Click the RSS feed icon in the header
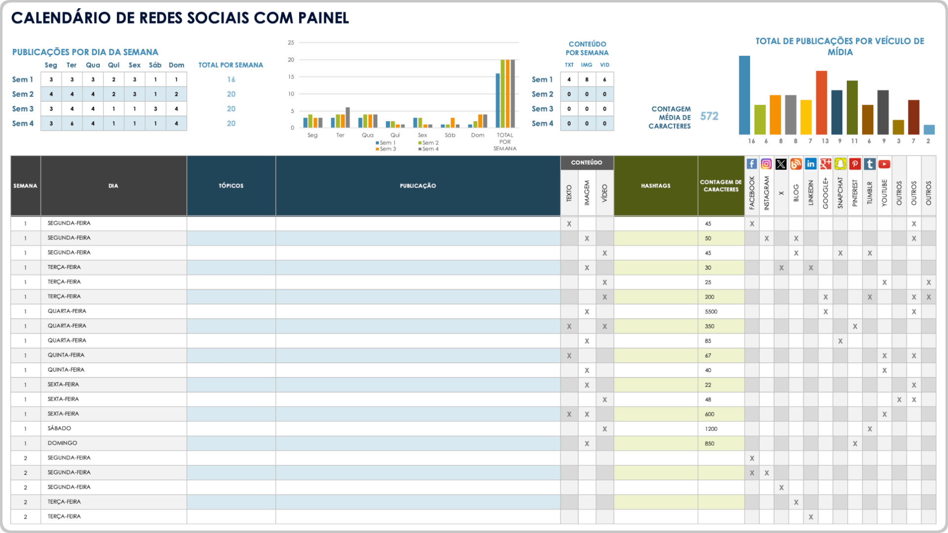Image resolution: width=948 pixels, height=533 pixels. (x=795, y=165)
